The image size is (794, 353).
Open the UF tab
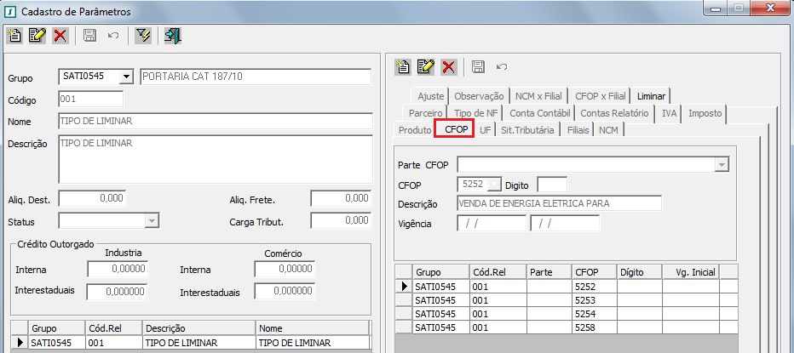pyautogui.click(x=485, y=130)
